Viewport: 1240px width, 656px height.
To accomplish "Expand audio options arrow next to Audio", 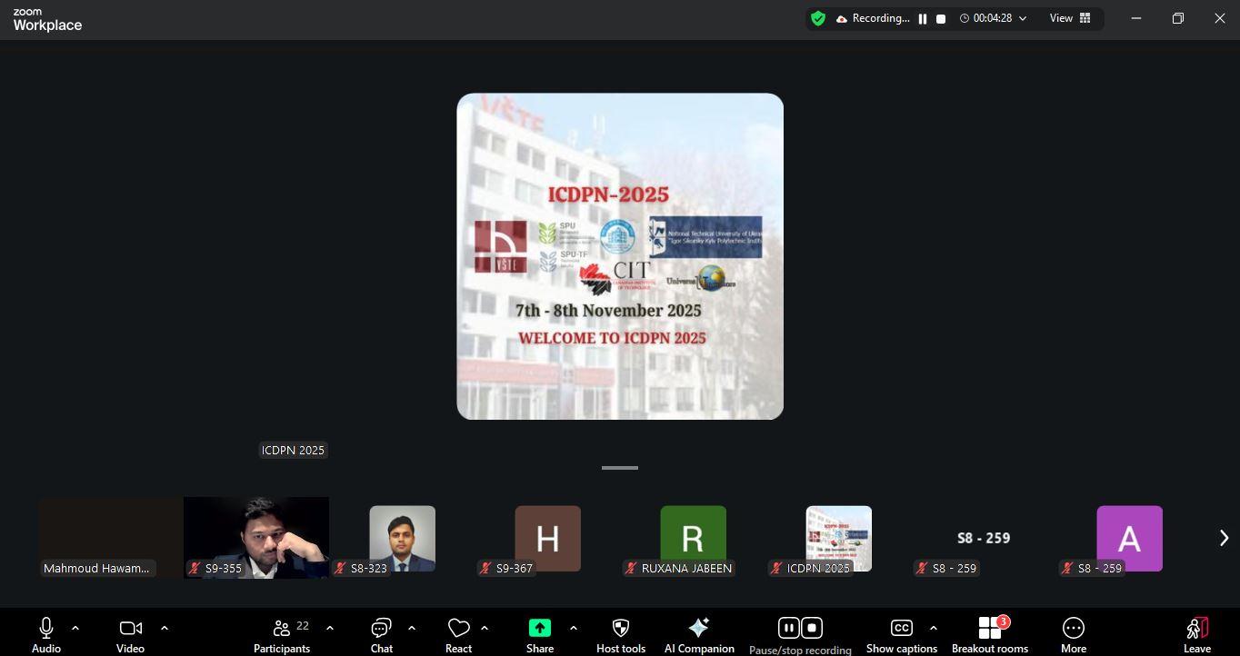I will click(x=75, y=628).
